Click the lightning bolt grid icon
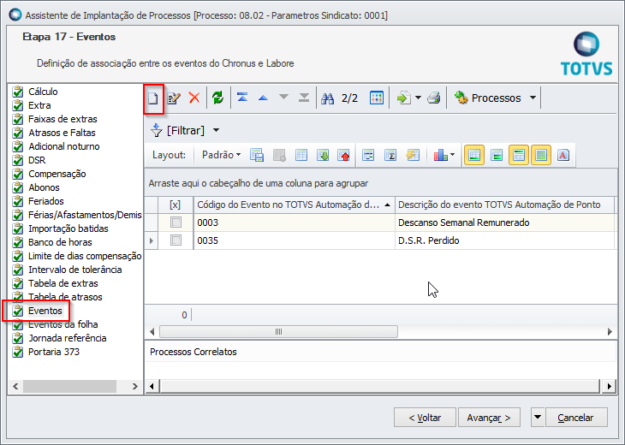The image size is (625, 445). point(413,155)
